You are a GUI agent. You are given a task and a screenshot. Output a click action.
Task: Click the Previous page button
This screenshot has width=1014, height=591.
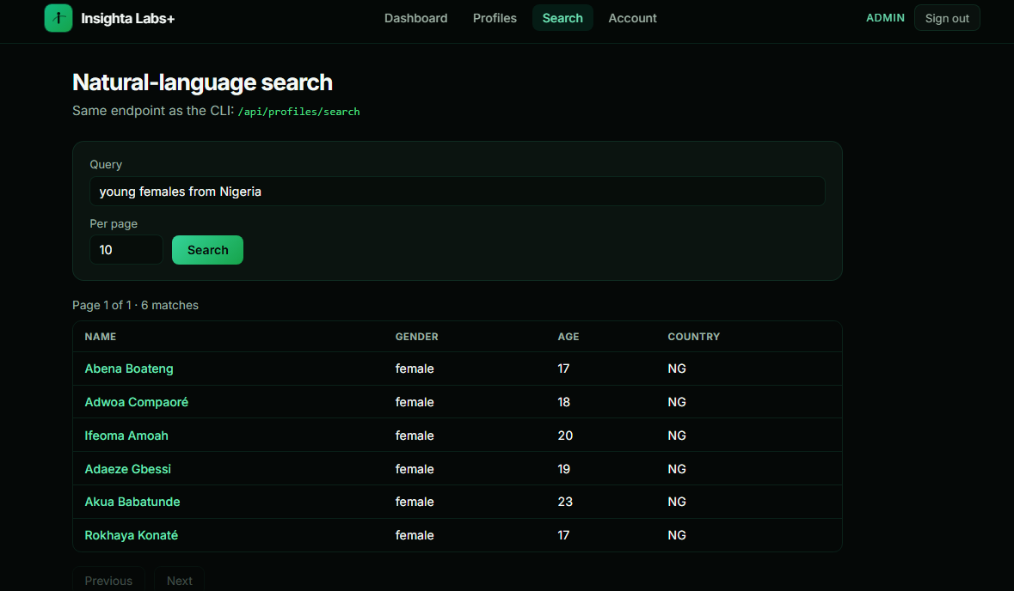coord(108,580)
